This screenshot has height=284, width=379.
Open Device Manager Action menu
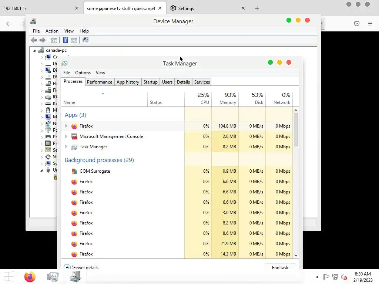pos(52,31)
